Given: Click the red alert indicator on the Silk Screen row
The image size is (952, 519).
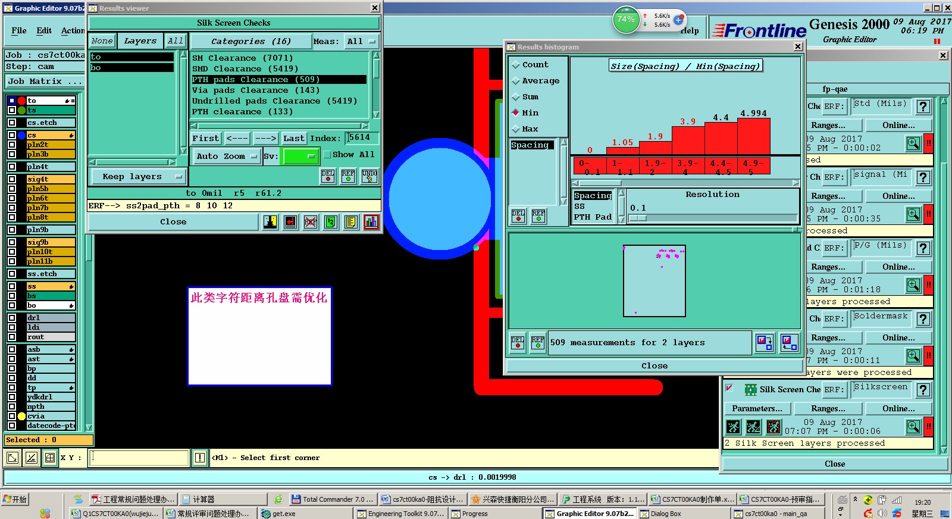Looking at the screenshot, I should click(928, 427).
